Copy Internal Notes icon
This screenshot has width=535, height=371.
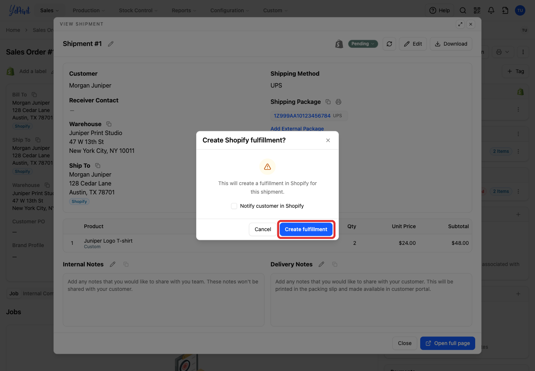126,264
